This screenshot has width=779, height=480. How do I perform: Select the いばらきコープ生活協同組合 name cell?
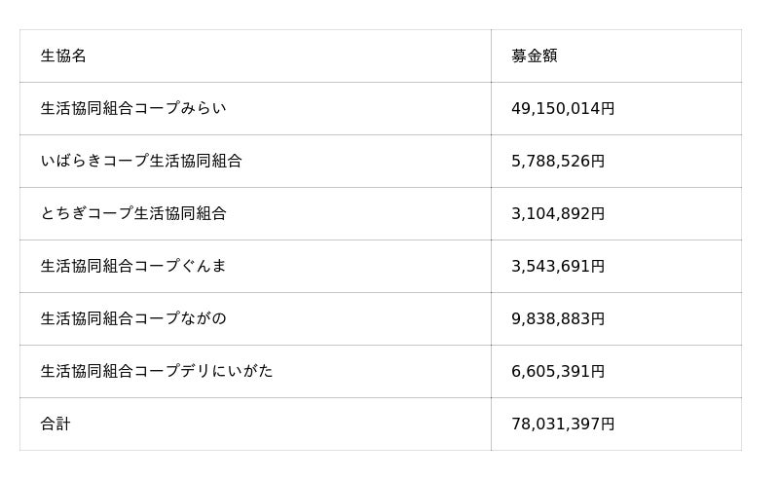pos(141,162)
